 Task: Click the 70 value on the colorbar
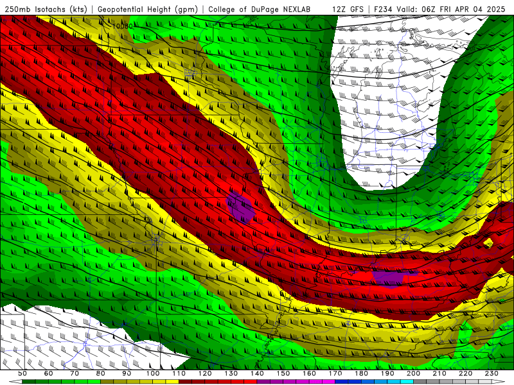point(75,373)
